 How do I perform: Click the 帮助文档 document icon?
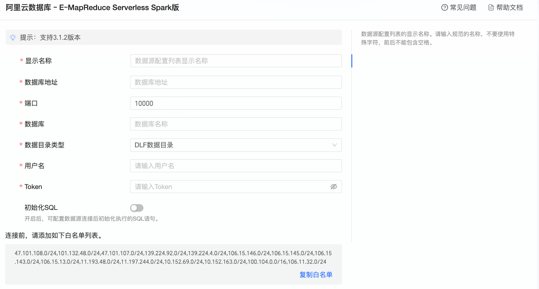(x=491, y=8)
